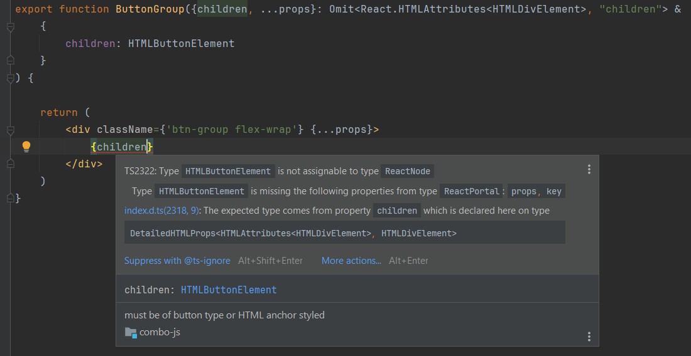Click the return keyword in the editor
Image resolution: width=691 pixels, height=356 pixels.
coord(59,113)
